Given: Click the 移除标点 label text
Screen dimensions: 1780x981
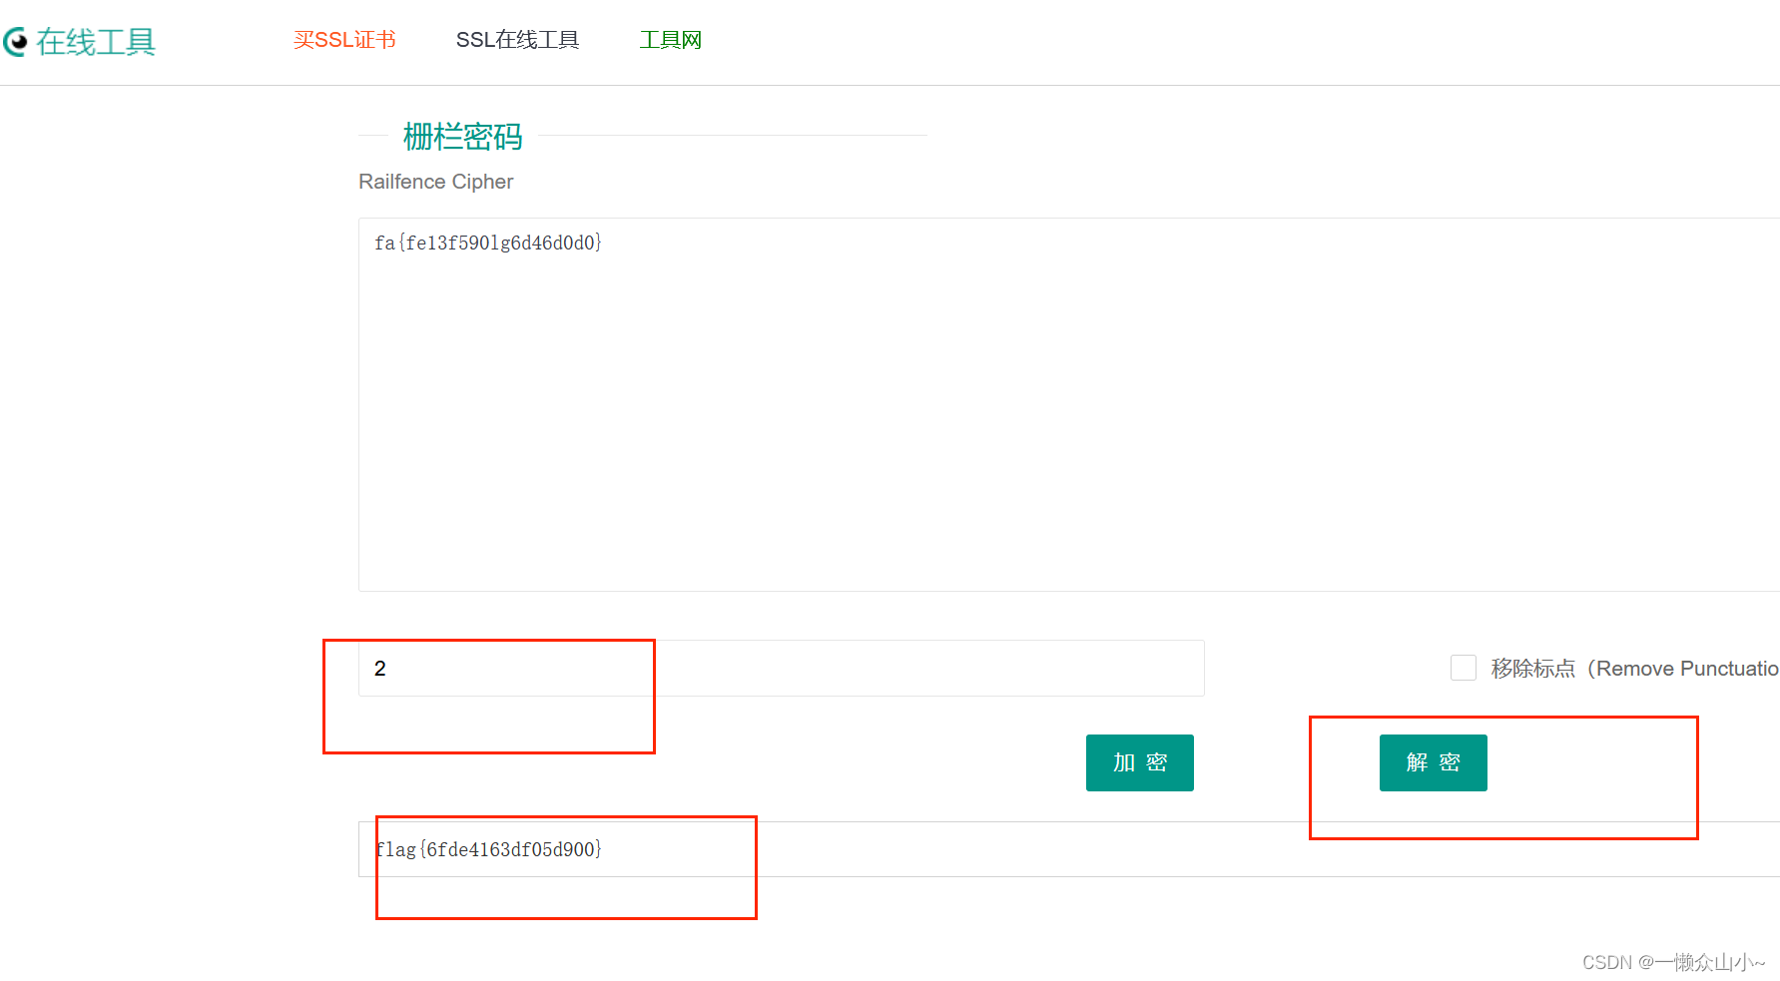Looking at the screenshot, I should (1634, 669).
